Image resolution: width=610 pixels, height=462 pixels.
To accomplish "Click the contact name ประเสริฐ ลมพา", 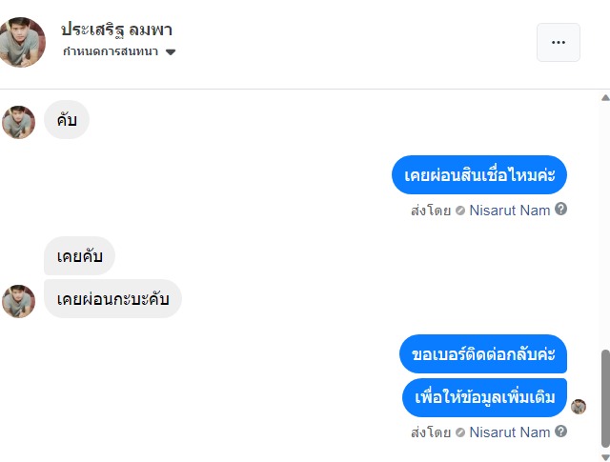I will [x=116, y=30].
